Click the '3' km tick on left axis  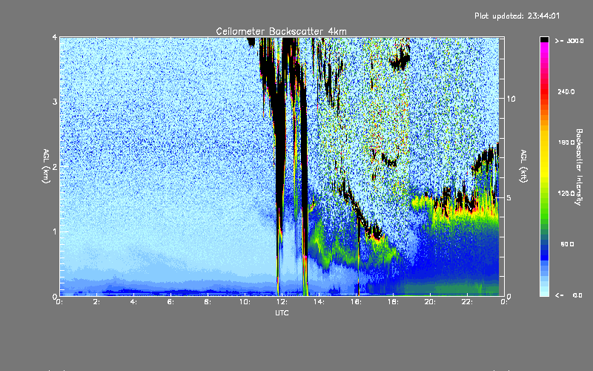[x=55, y=102]
